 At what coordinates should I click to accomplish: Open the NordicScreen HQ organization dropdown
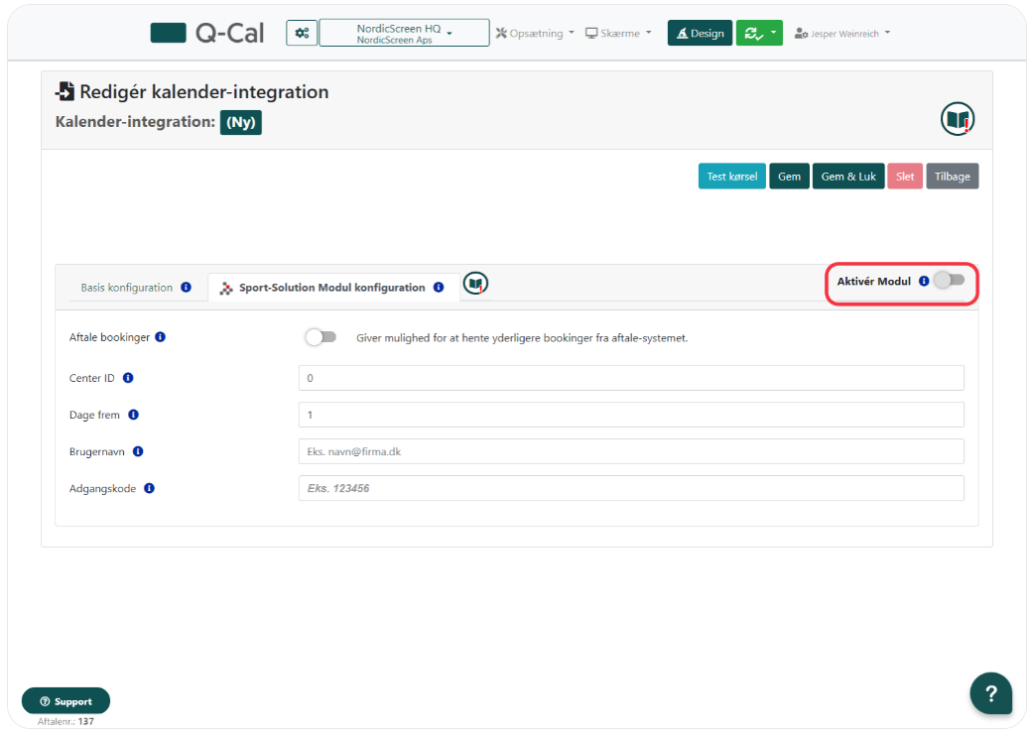(x=404, y=33)
